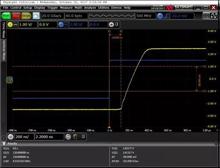
Task: Open the Vertical Meas side tab
Action: click(4, 50)
